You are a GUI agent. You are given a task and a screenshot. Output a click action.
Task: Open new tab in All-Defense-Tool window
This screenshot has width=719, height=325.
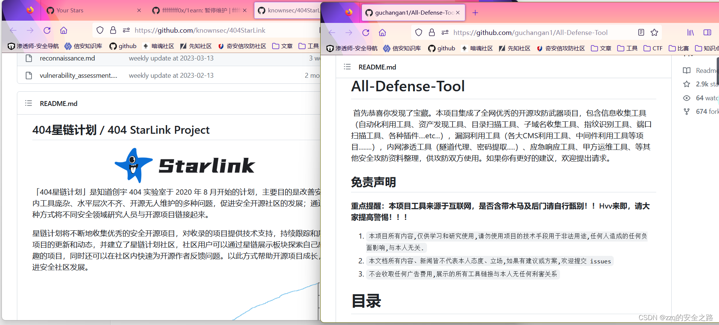[475, 13]
